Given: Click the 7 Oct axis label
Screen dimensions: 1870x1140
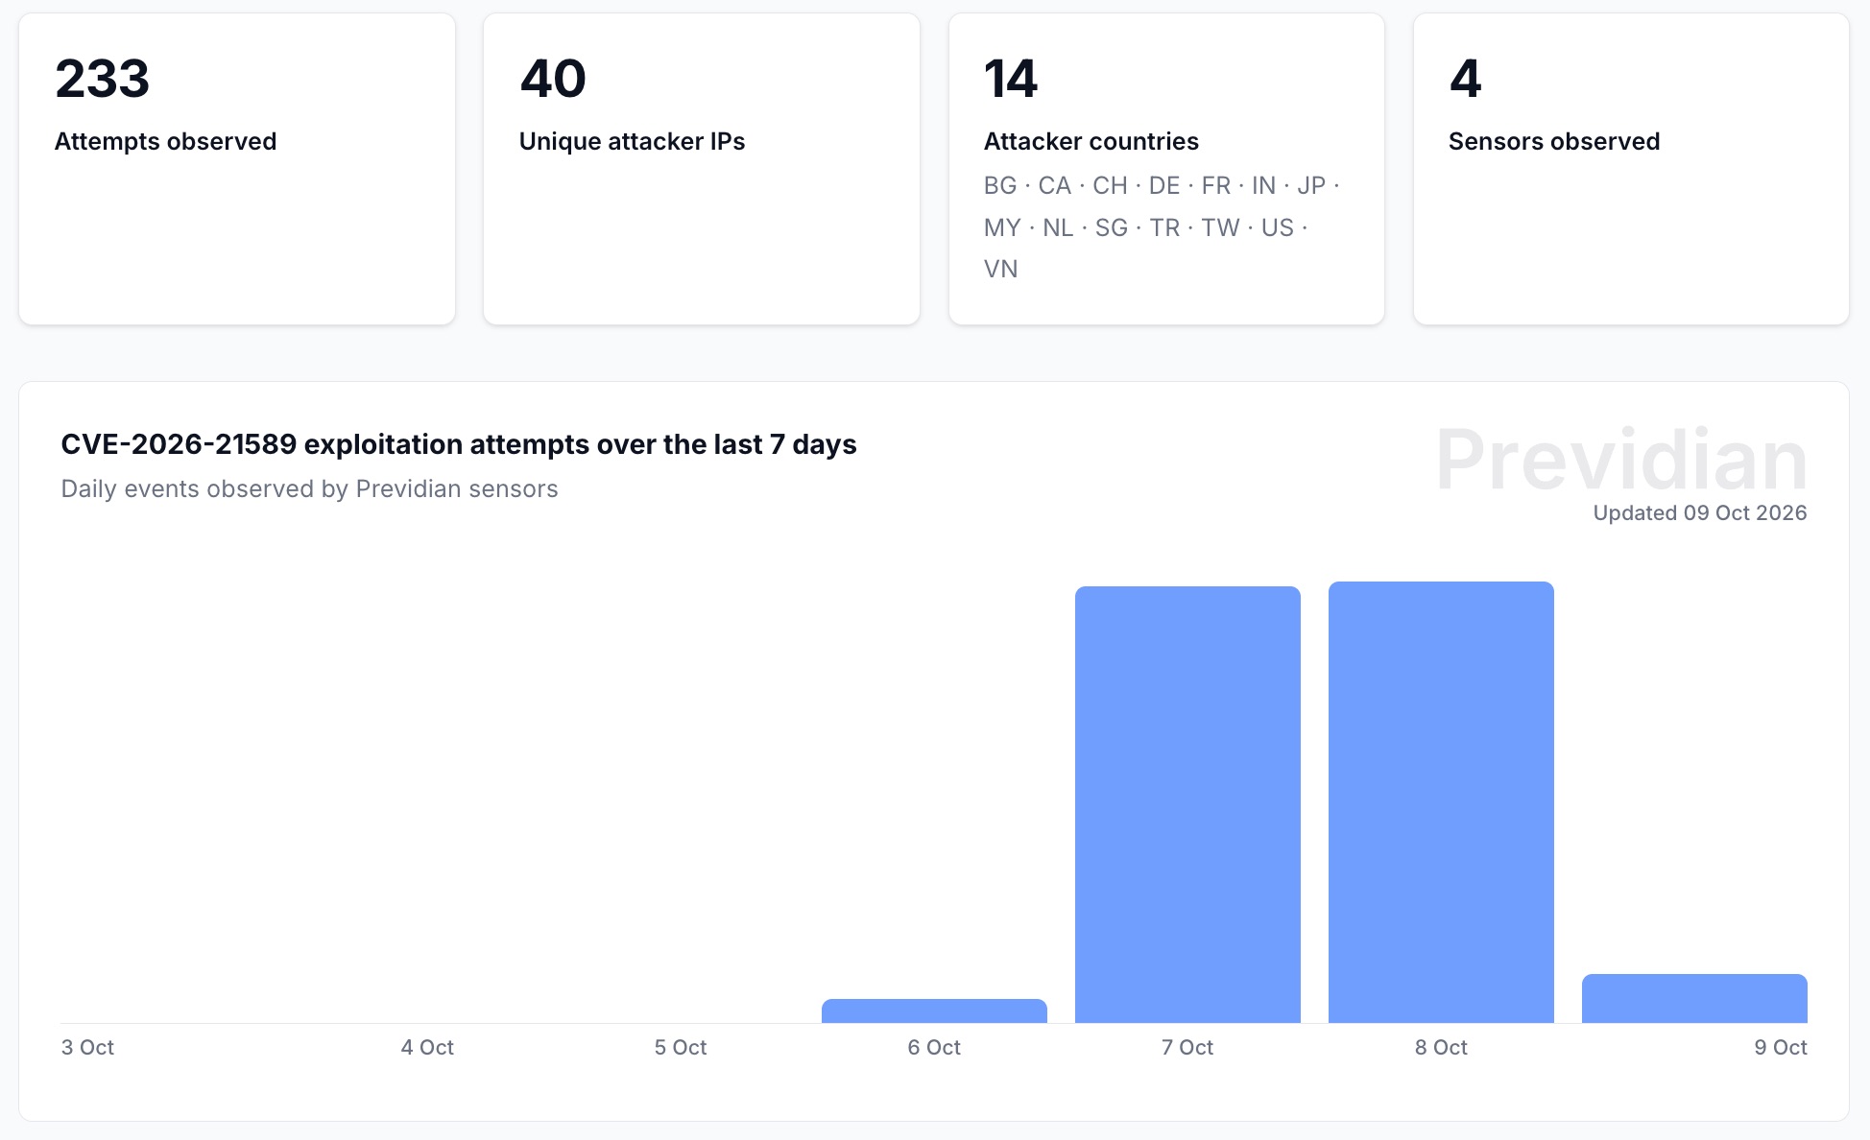Looking at the screenshot, I should 1187,1047.
